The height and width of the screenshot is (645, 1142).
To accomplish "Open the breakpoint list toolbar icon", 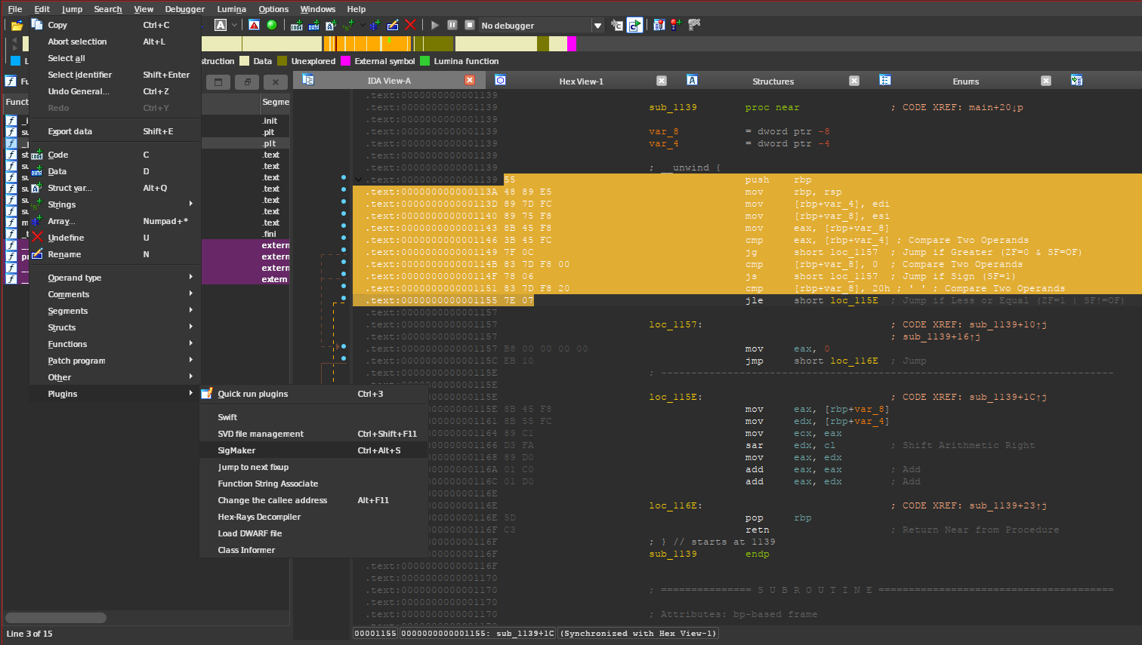I will (659, 25).
